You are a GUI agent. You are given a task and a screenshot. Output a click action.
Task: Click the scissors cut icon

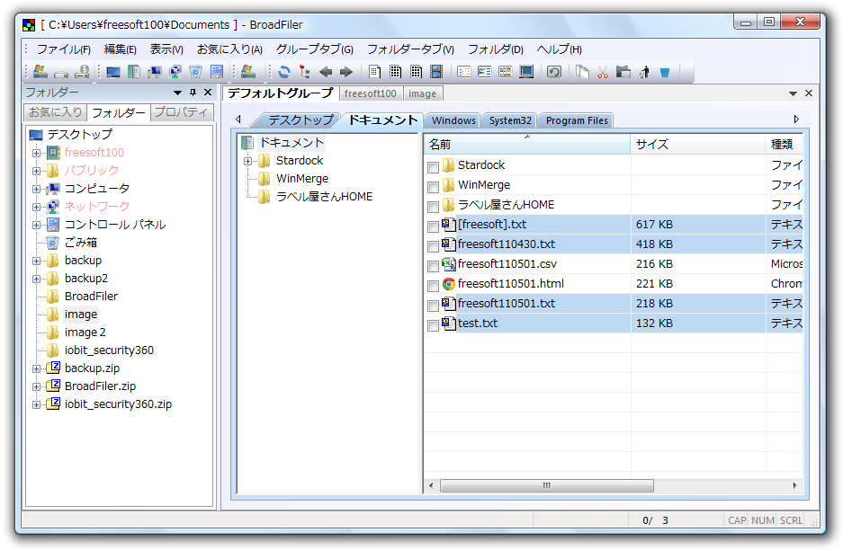(x=603, y=71)
